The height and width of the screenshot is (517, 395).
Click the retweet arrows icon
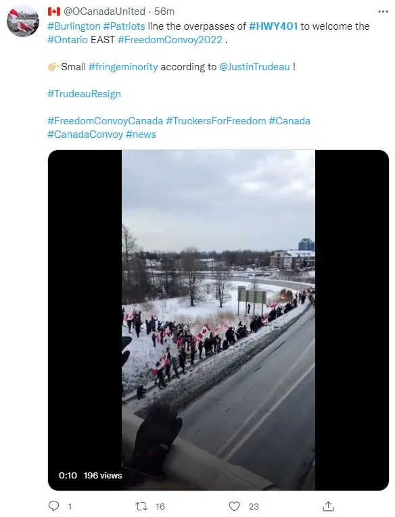[x=141, y=506]
